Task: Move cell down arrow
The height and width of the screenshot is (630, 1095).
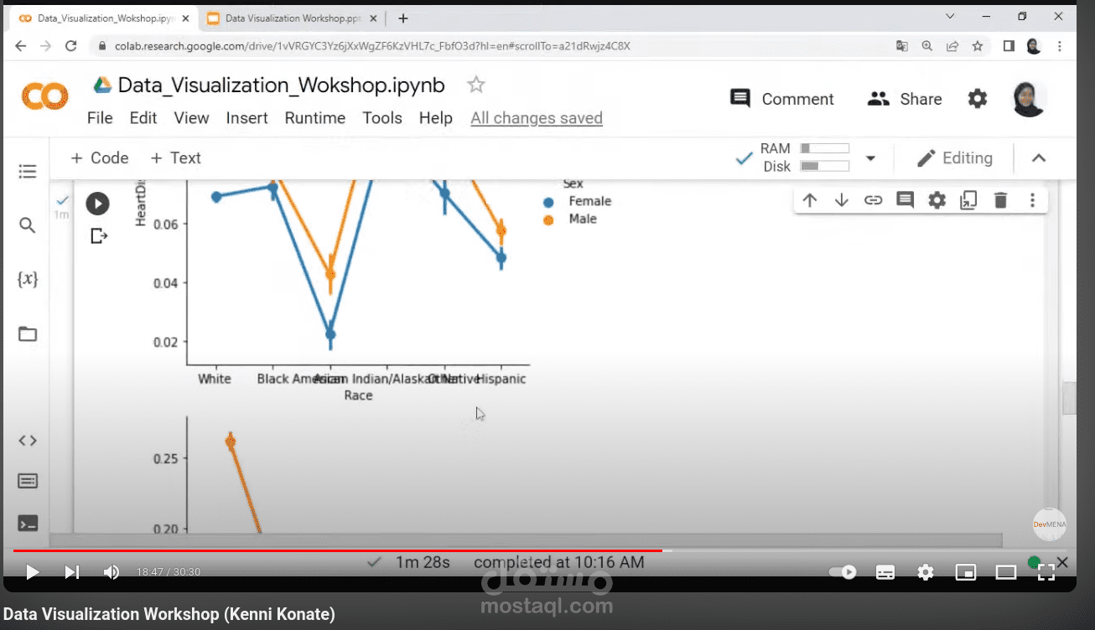Action: (841, 200)
